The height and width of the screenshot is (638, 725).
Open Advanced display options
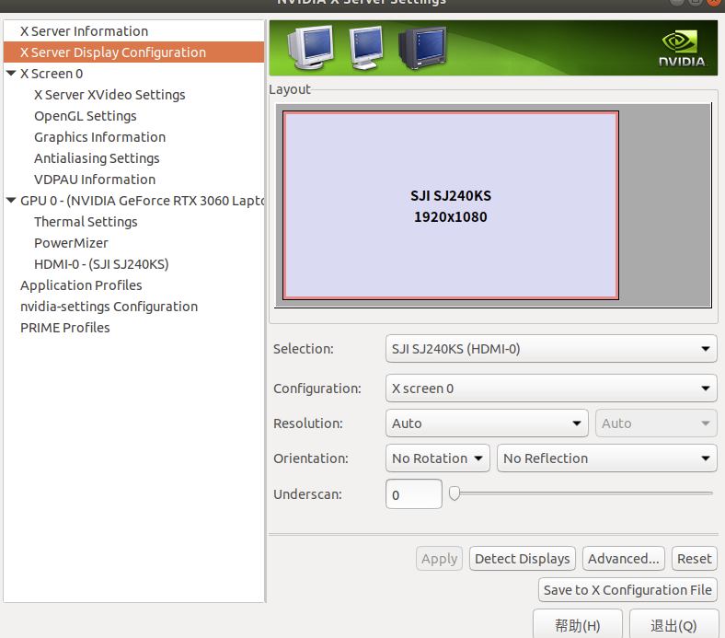(x=623, y=559)
